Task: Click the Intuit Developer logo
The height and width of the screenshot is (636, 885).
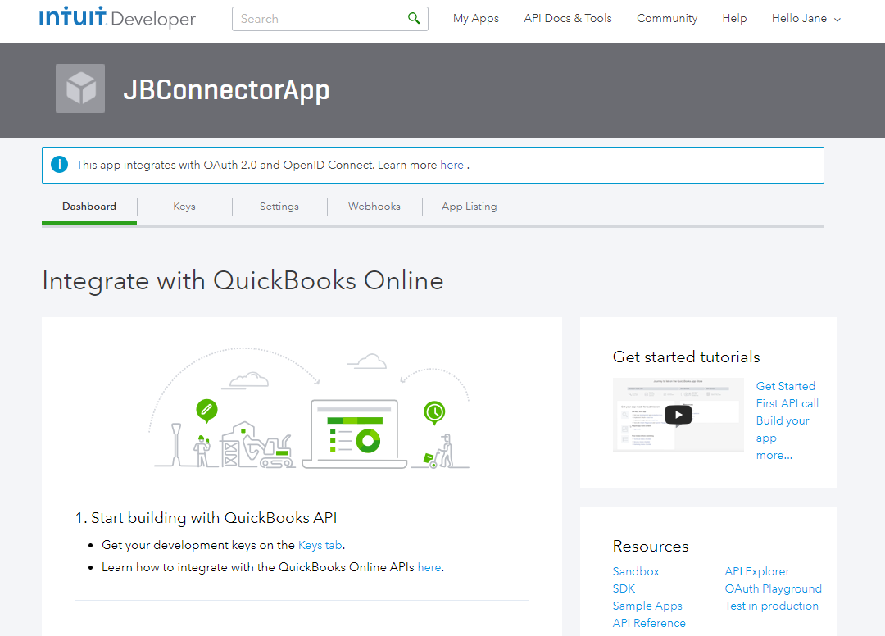Action: pos(117,18)
